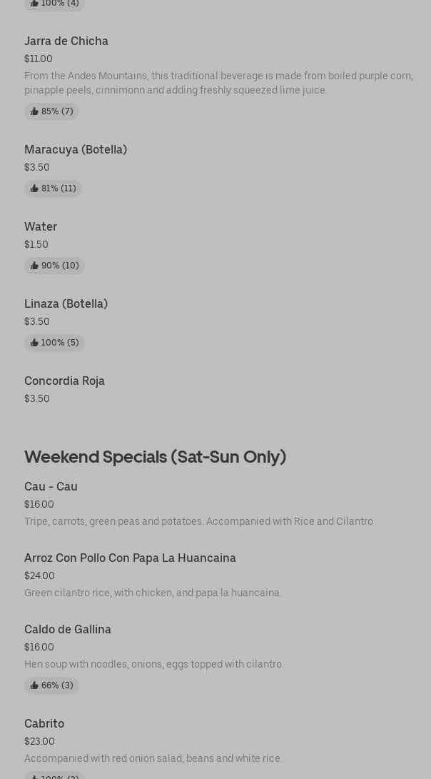Open the Jarra de Chicha item

66,41
